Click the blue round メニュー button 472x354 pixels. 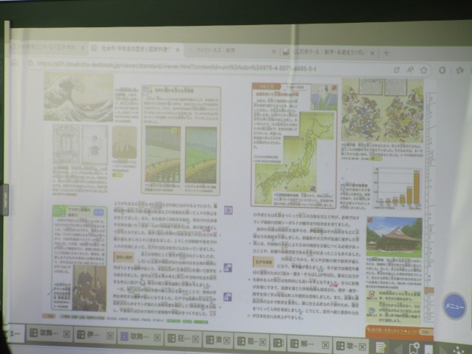pyautogui.click(x=454, y=305)
